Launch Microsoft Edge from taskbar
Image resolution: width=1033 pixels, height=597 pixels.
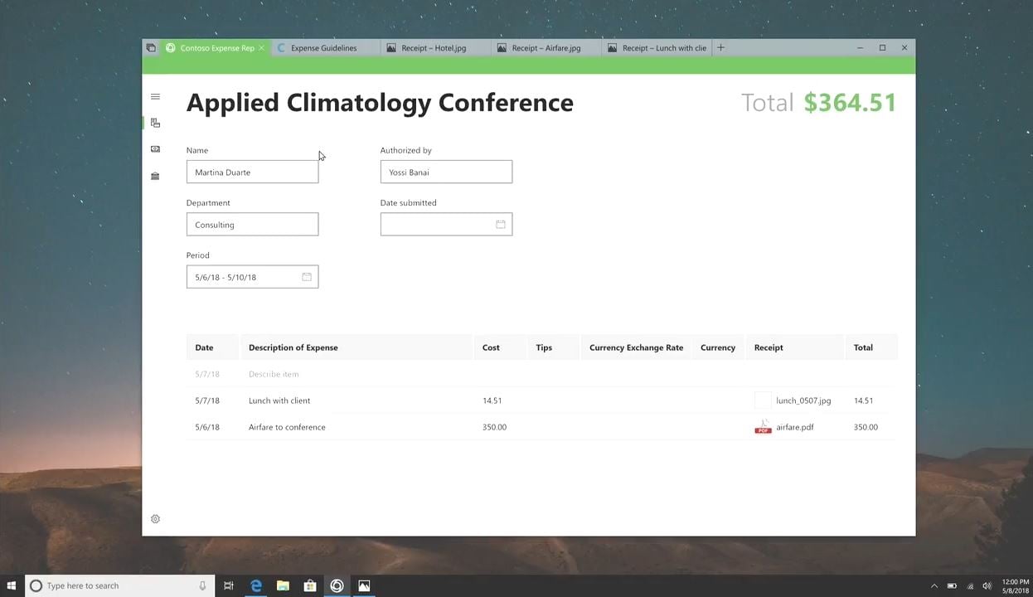click(x=256, y=585)
